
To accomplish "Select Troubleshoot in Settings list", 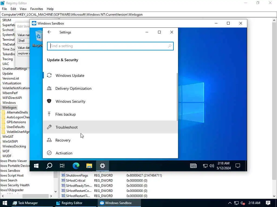I will pyautogui.click(x=110, y=127).
